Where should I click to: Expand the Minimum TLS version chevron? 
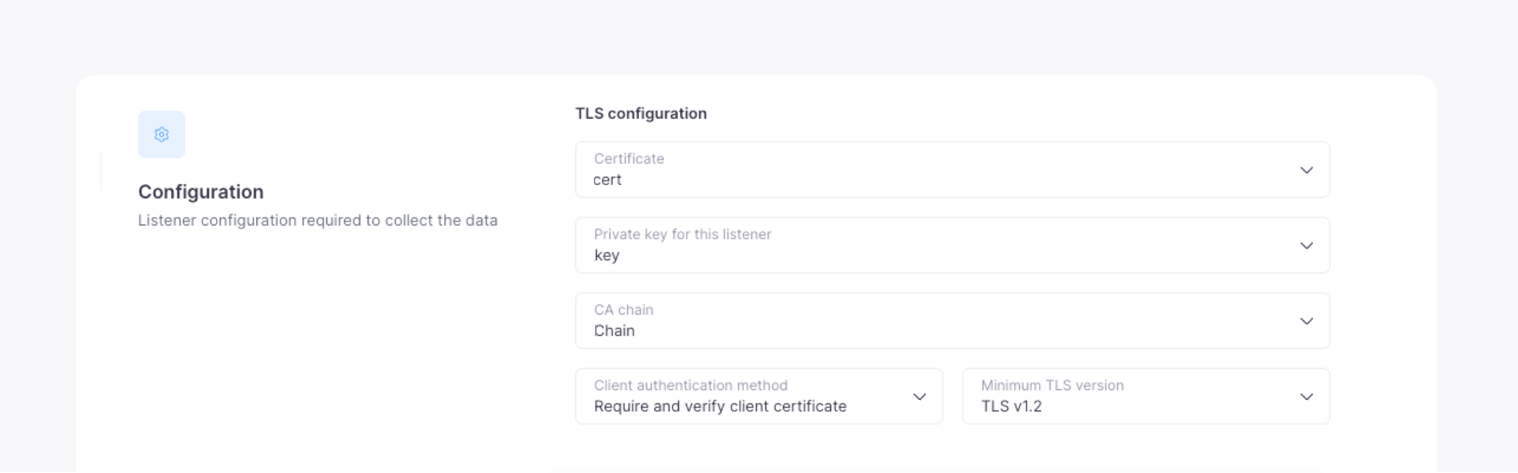pos(1306,397)
